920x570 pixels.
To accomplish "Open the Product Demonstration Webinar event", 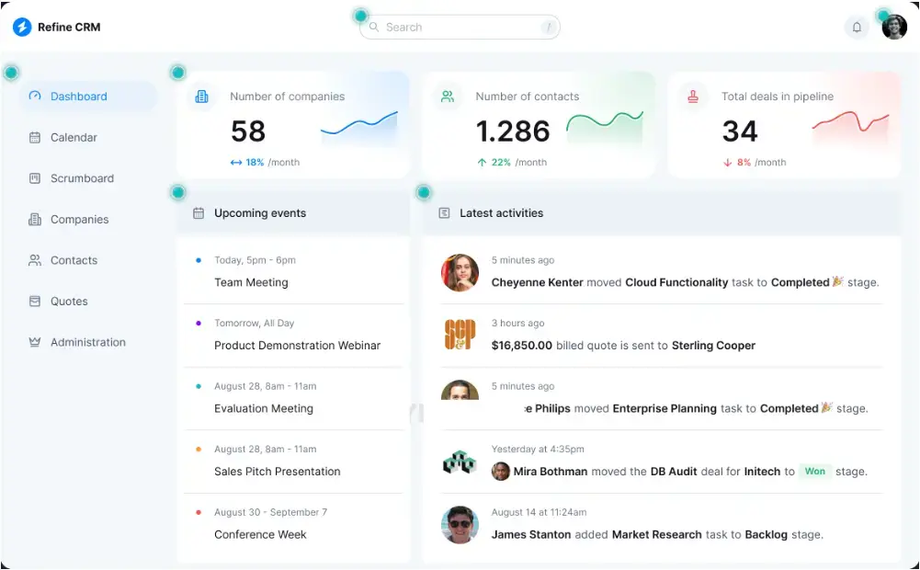I will [297, 346].
